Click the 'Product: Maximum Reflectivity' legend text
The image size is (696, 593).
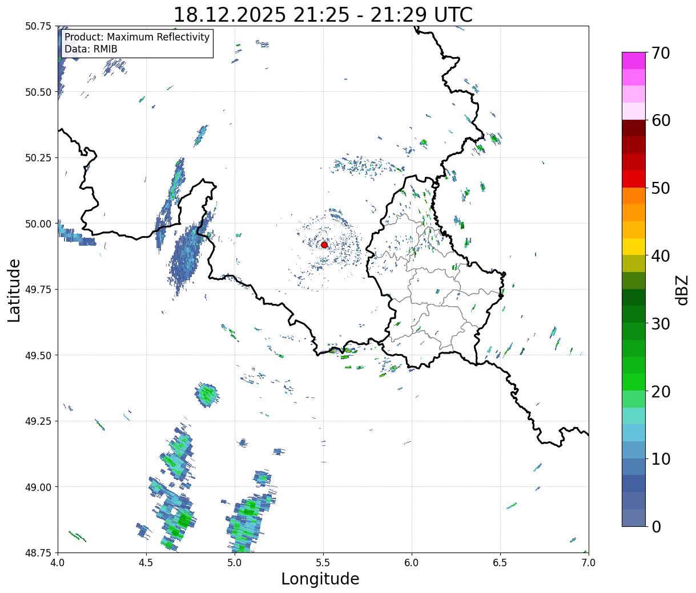click(137, 37)
